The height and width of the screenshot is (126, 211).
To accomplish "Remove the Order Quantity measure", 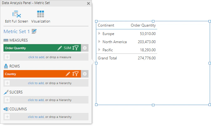I will coord(85,48).
